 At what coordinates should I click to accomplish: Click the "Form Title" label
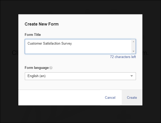coord(33,35)
